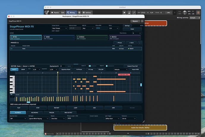Click the Audio Out (Studio 1824c) block
Screen dimensions: 205x137
[x=140, y=128]
